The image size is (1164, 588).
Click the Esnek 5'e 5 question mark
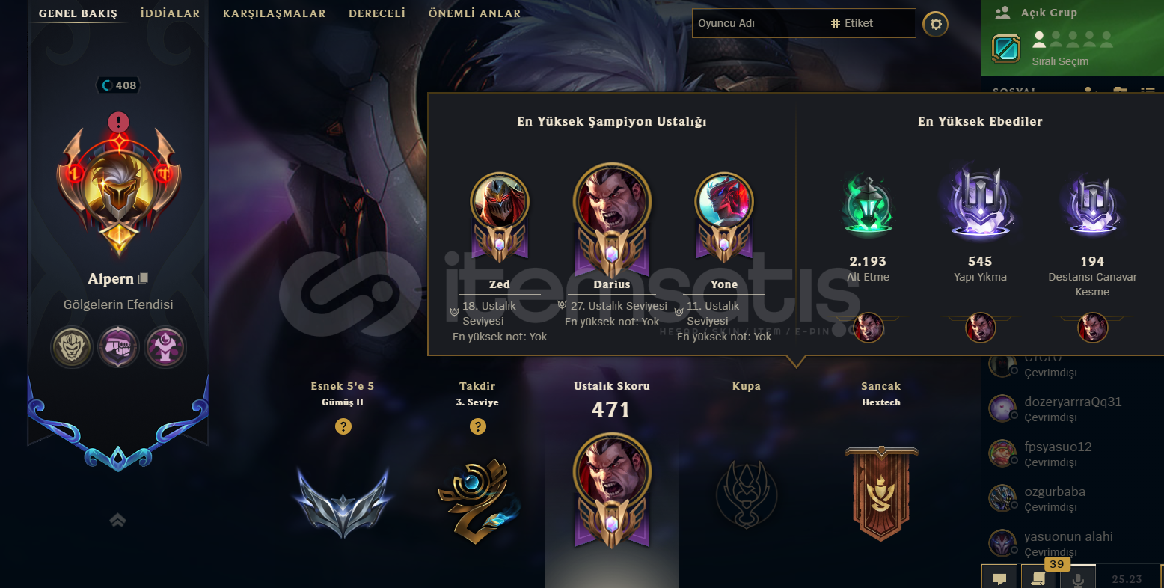click(343, 426)
